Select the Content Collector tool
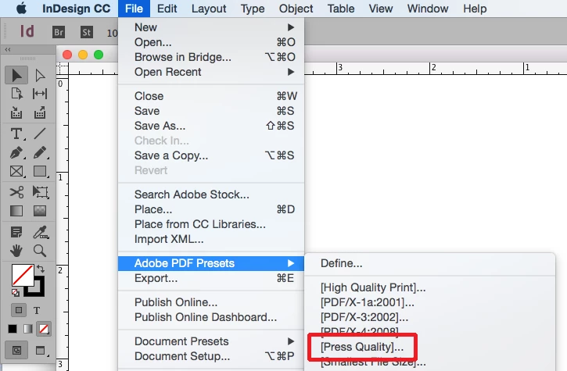567x371 pixels. pos(16,112)
